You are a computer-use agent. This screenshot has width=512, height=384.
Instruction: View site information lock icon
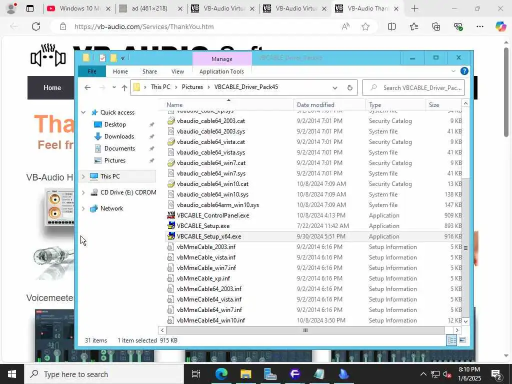[63, 26]
